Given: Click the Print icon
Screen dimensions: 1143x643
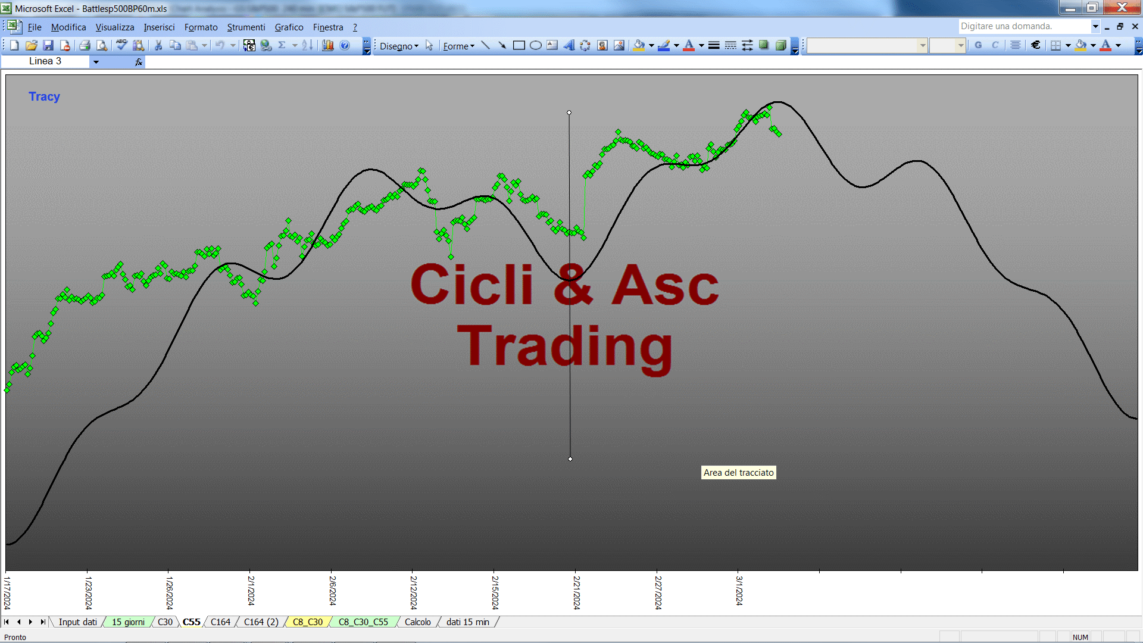Looking at the screenshot, I should tap(85, 45).
